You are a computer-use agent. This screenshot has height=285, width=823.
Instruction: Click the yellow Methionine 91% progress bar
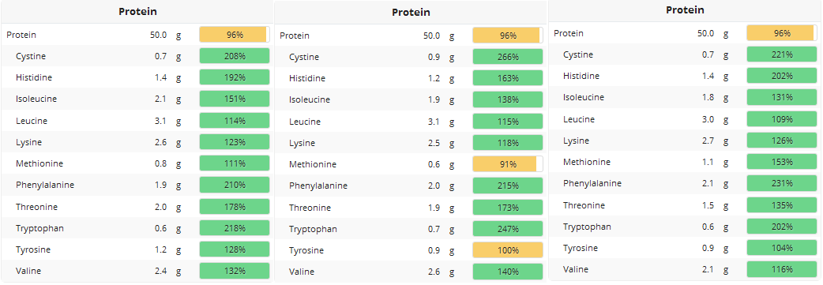(x=508, y=164)
